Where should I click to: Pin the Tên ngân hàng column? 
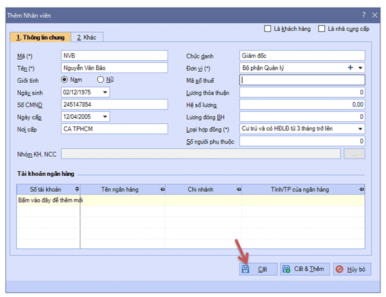[x=161, y=189]
